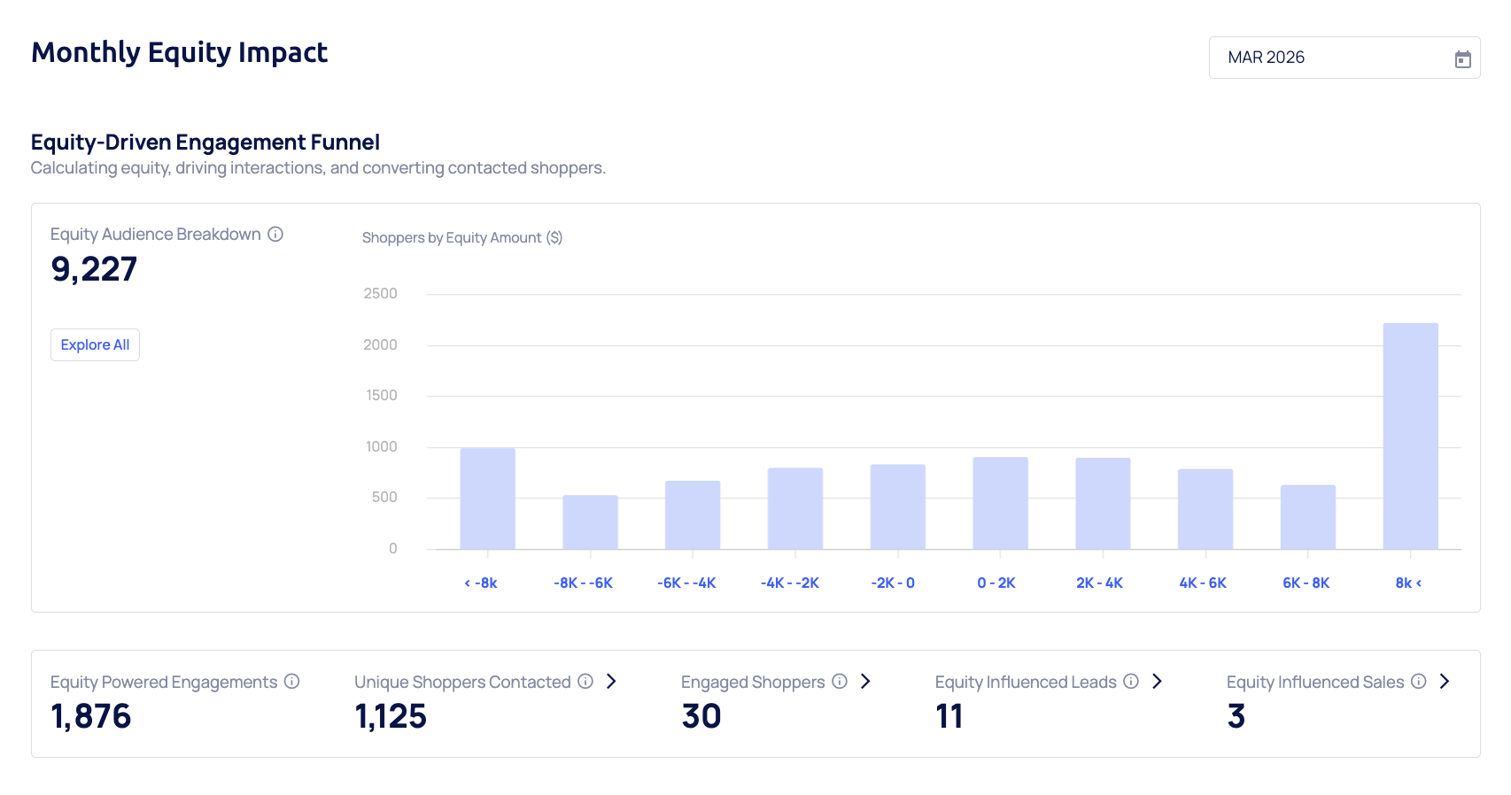This screenshot has width=1511, height=795.
Task: Select the '0 - 2K' axis label
Action: pyautogui.click(x=996, y=583)
